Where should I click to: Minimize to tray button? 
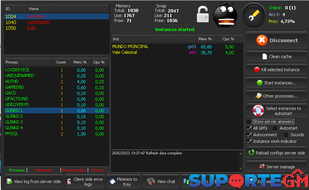(x=123, y=181)
